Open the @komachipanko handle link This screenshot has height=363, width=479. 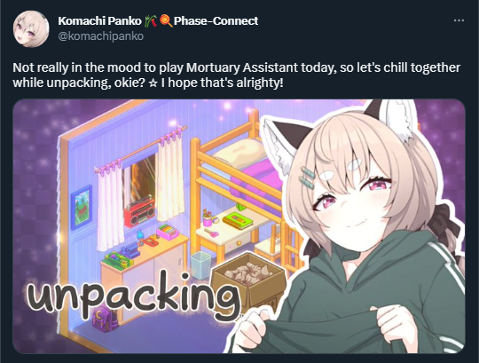(100, 36)
